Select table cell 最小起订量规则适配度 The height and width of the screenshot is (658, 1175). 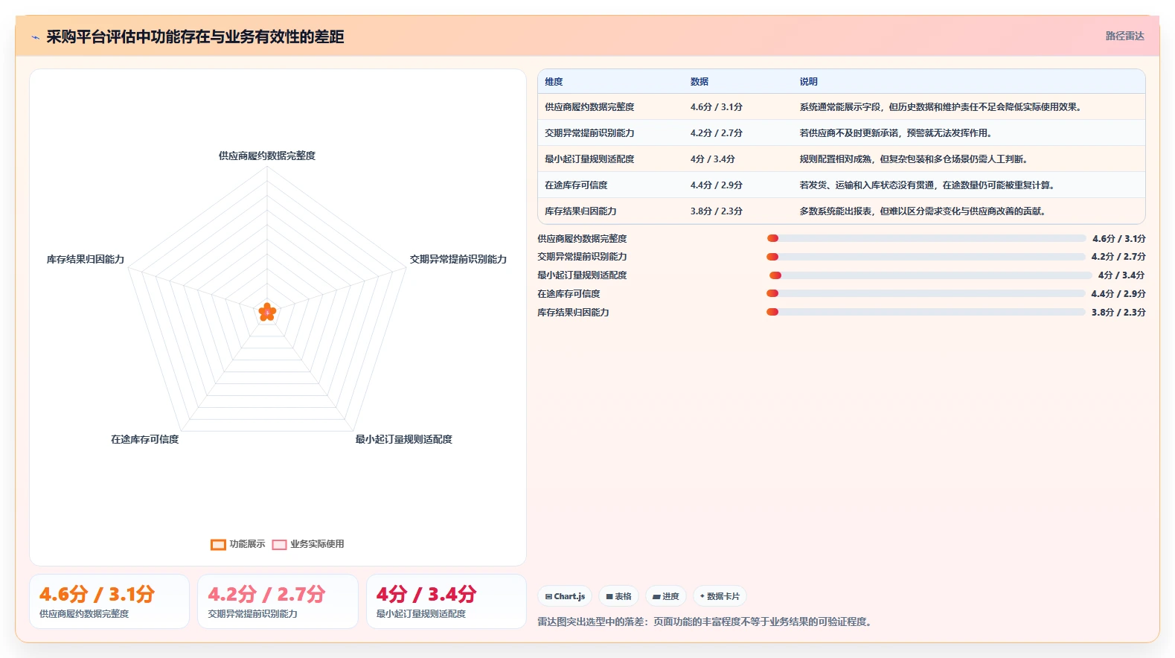tap(589, 159)
